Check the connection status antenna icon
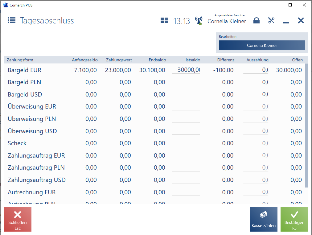The width and height of the screenshot is (312, 235). pyautogui.click(x=199, y=21)
